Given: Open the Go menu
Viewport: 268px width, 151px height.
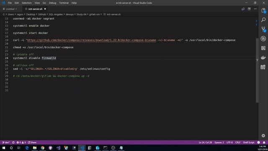Looking at the screenshot, I should (x=44, y=3).
